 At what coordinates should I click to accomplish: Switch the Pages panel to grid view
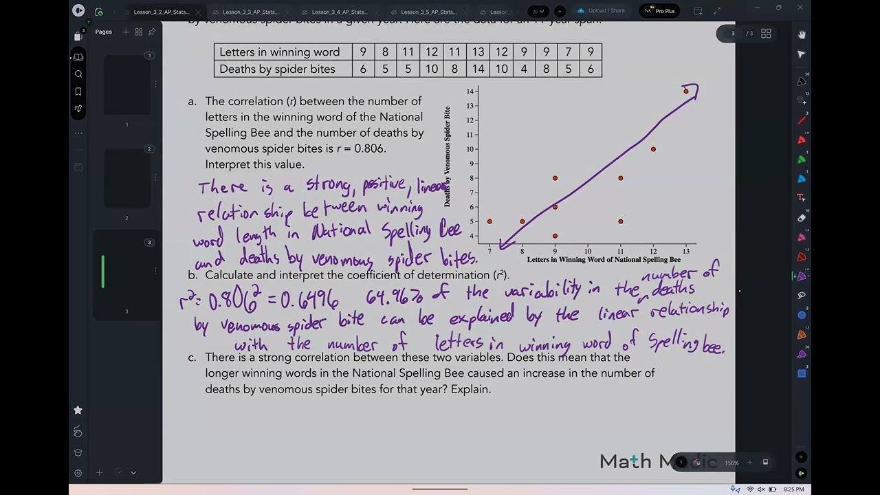(x=139, y=32)
